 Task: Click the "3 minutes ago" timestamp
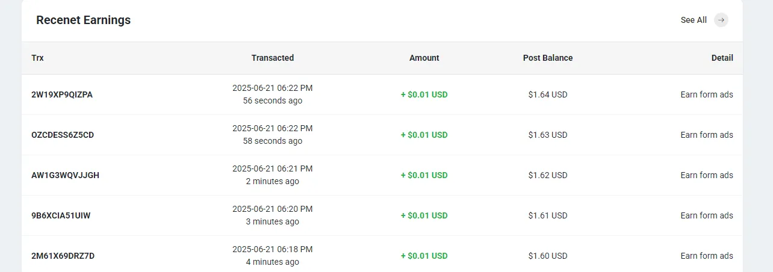coord(273,222)
